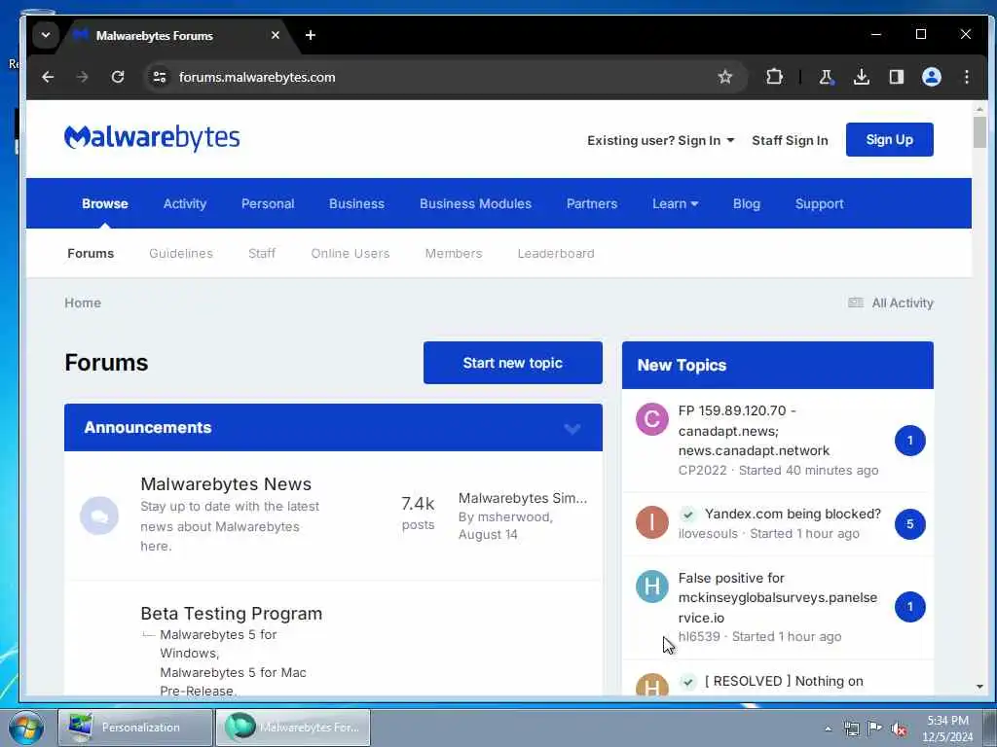This screenshot has width=997, height=747.
Task: Open CP2022 avatar with letter C
Action: [651, 419]
